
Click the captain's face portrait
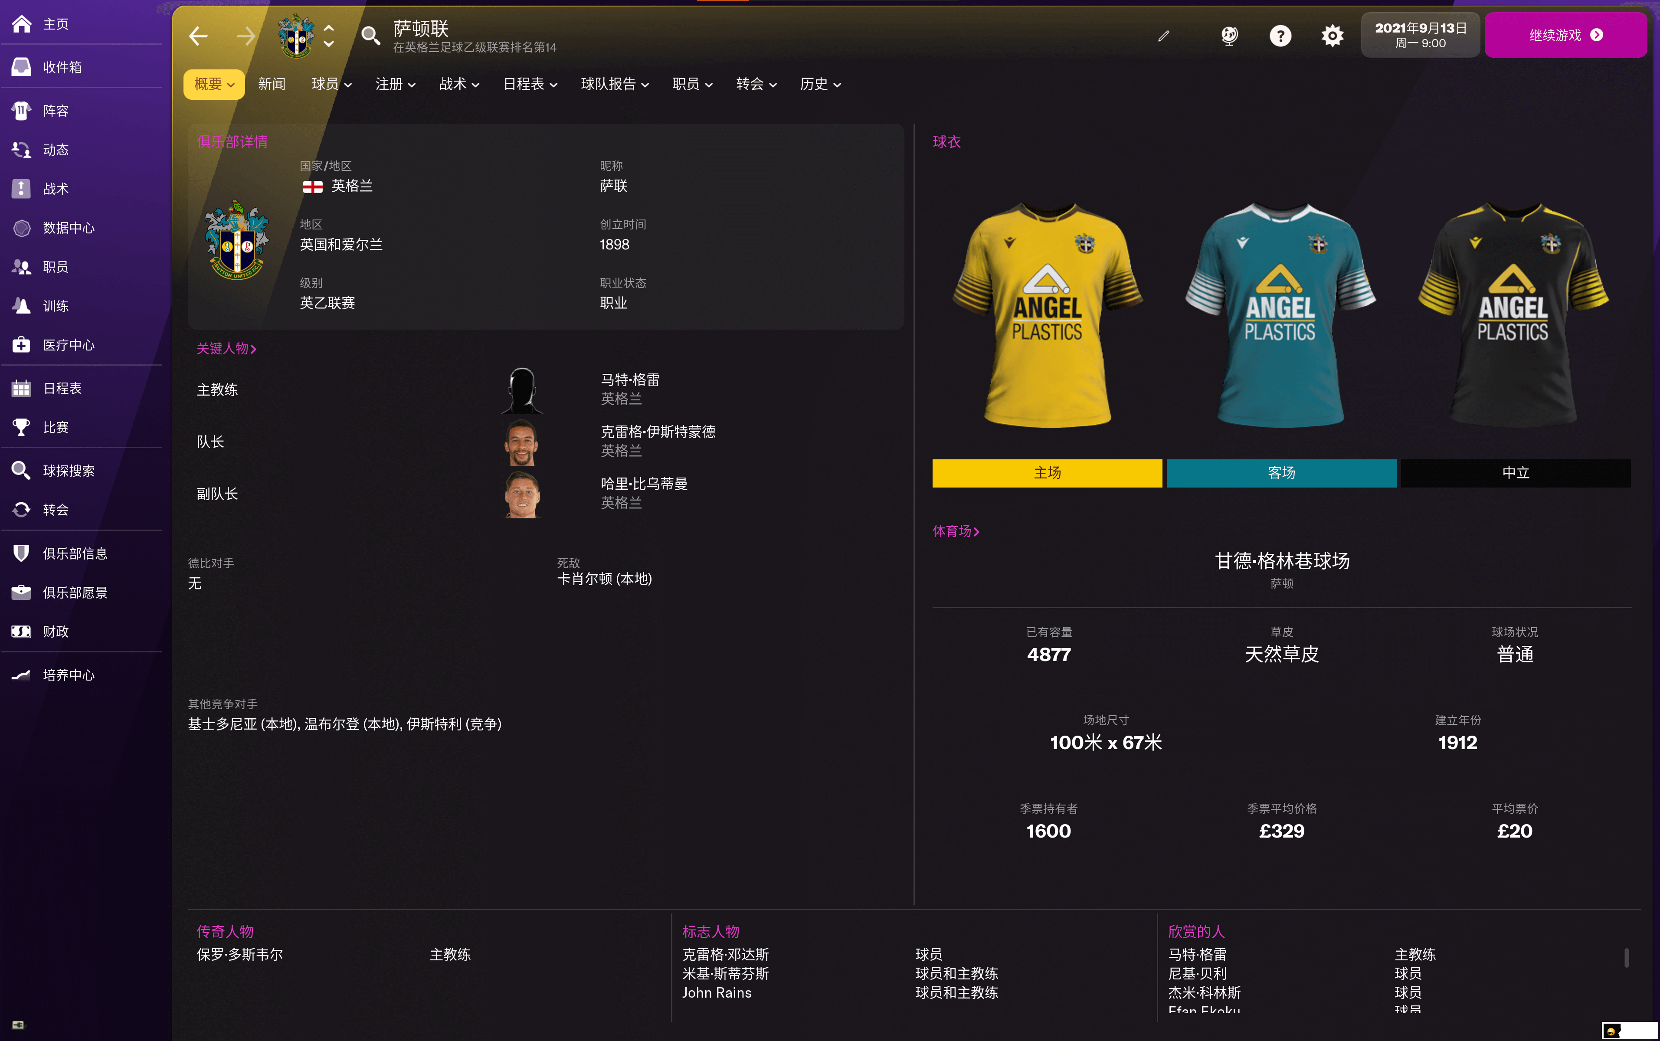point(521,443)
